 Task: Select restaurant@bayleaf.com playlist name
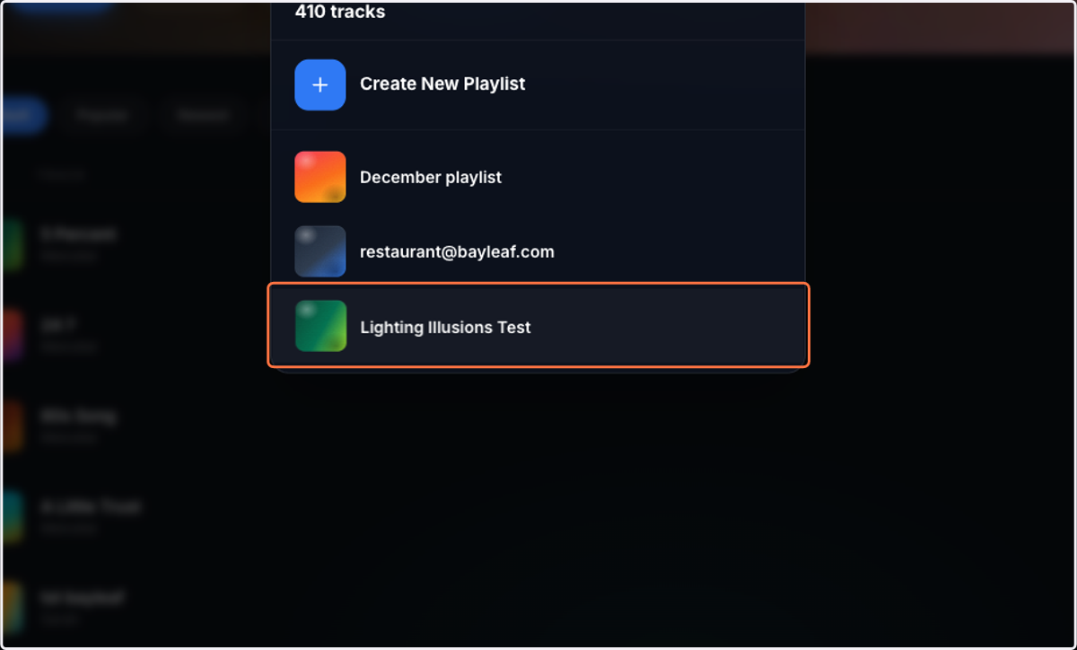coord(457,251)
